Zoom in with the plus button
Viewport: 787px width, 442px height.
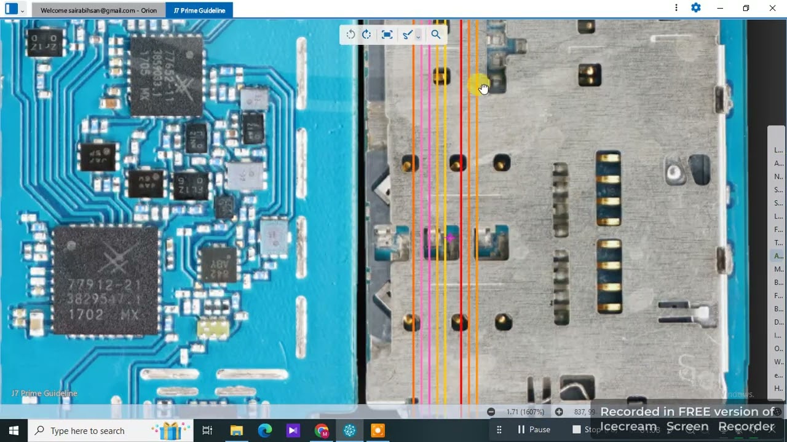tap(559, 412)
